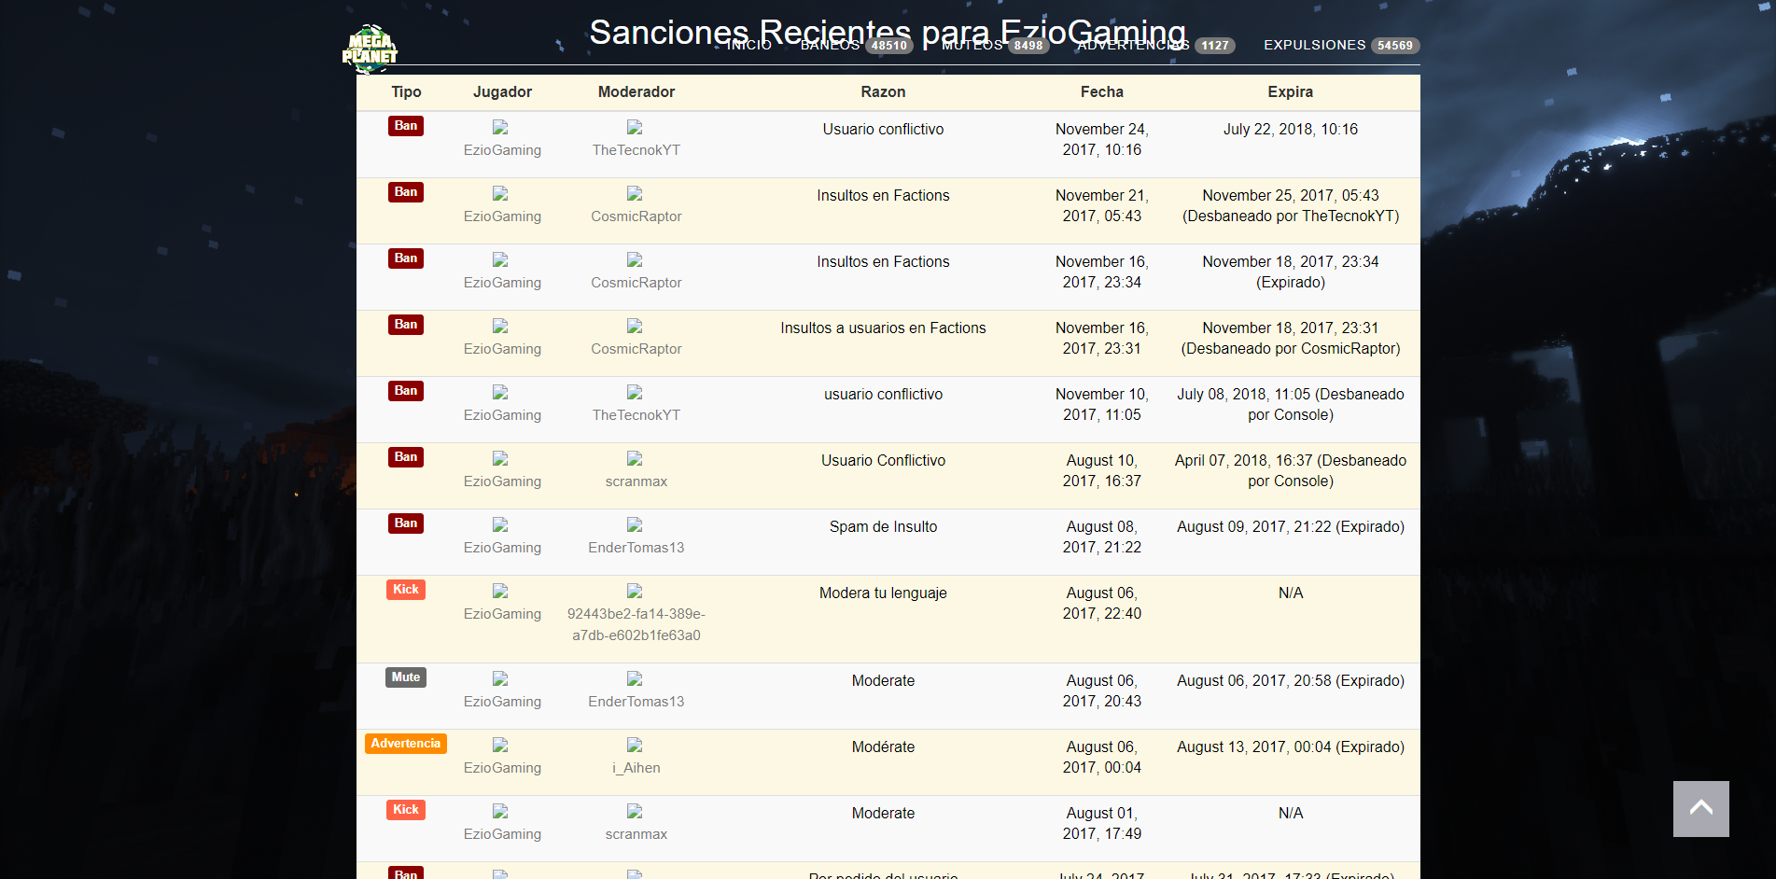The height and width of the screenshot is (879, 1776).
Task: Open the MUTEOS section
Action: click(996, 45)
